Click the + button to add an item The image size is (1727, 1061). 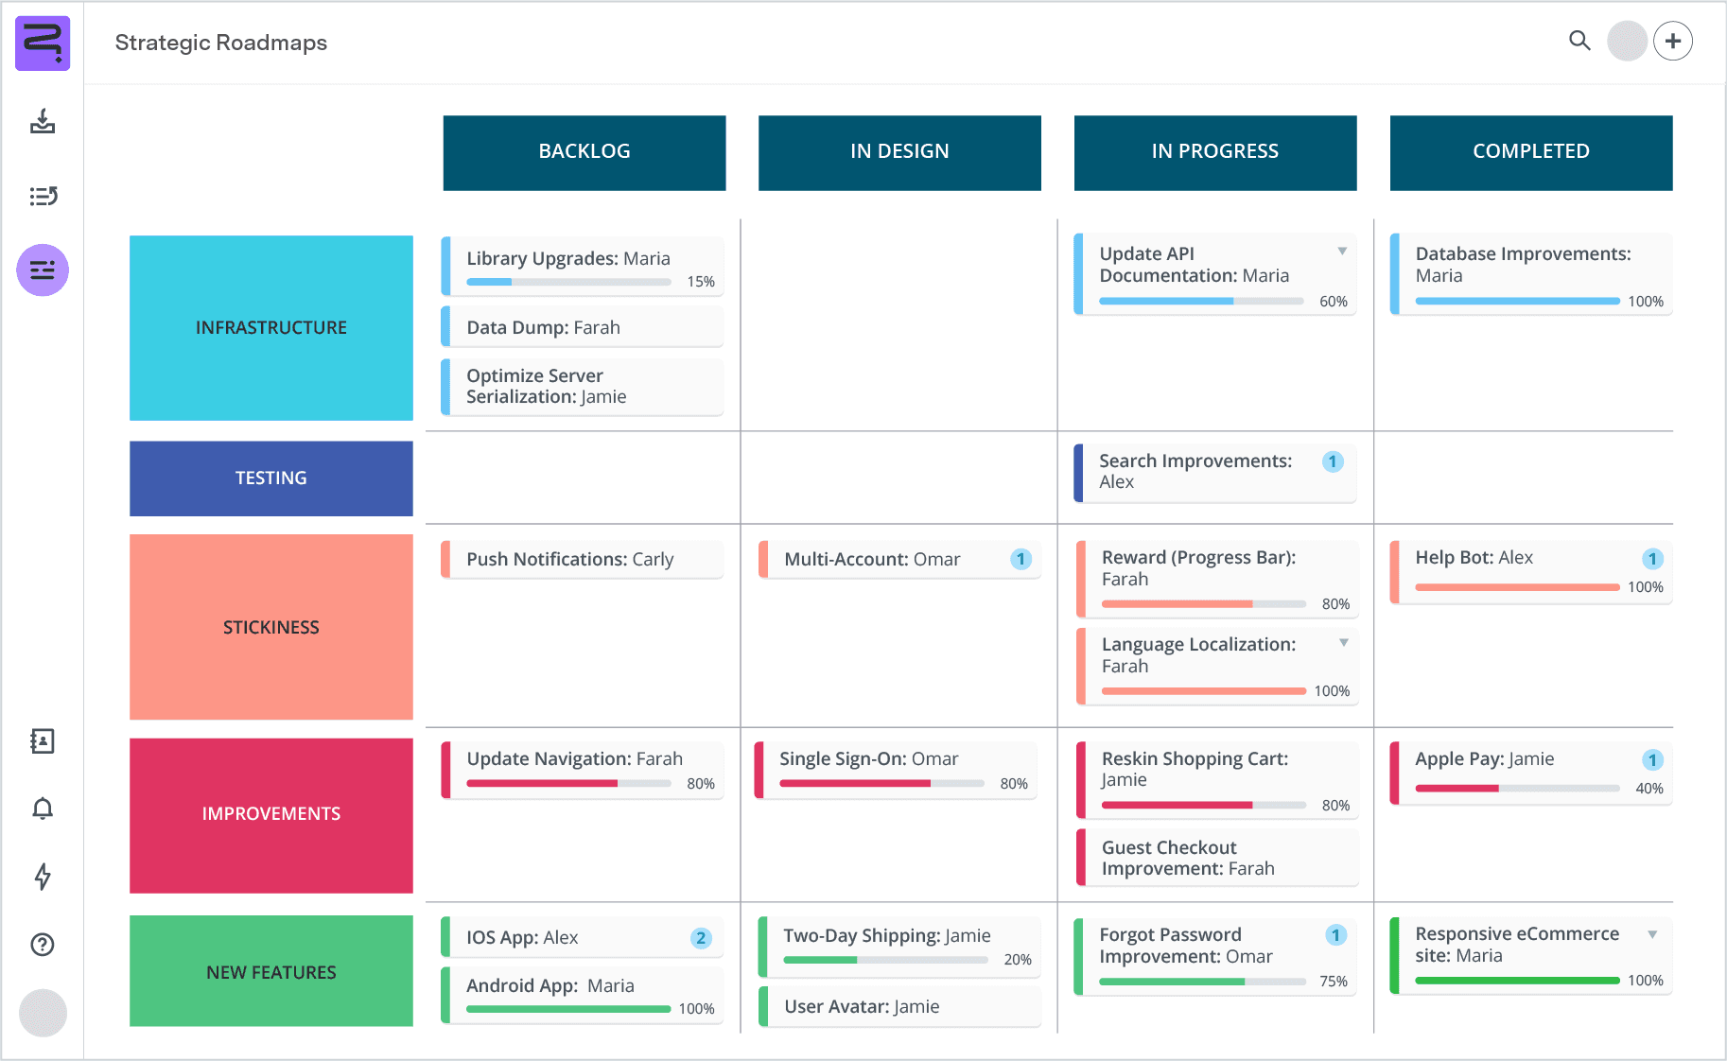1674,41
